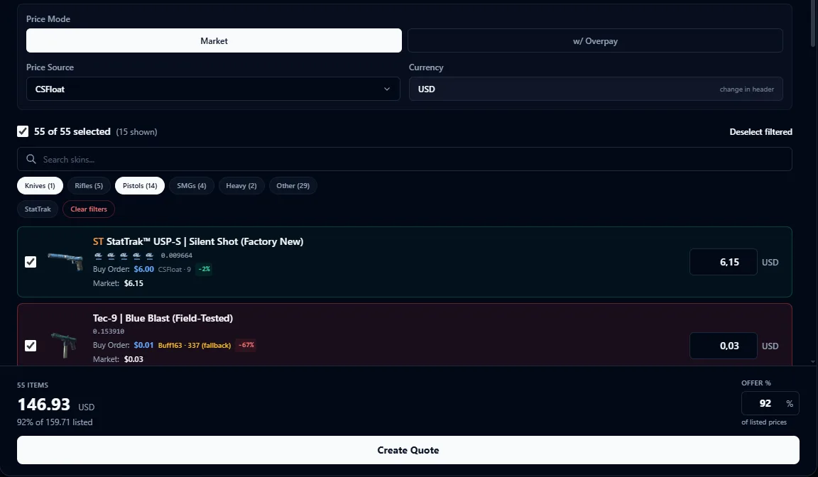Click the USP-S sticker icons row
818x477 pixels.
[x=124, y=256]
